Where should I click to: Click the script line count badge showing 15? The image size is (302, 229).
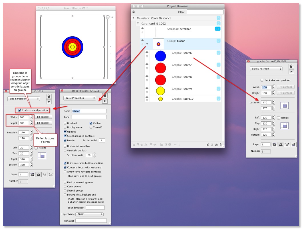(x=218, y=29)
